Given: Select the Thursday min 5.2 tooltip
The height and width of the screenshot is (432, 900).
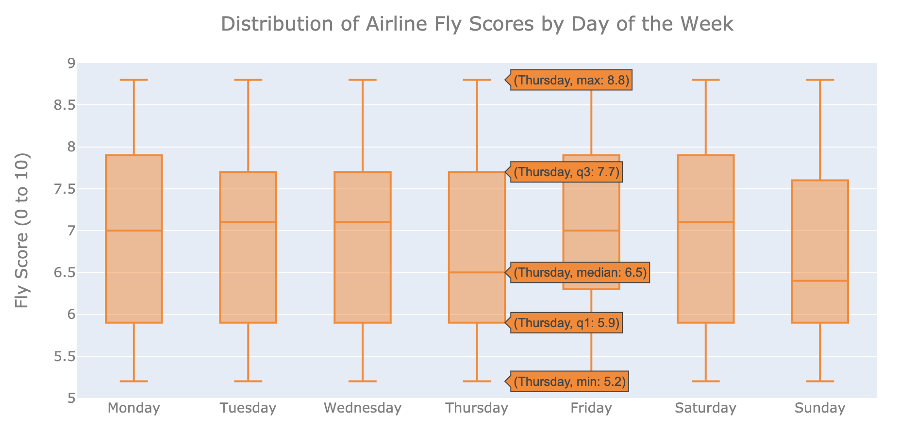Looking at the screenshot, I should [x=570, y=382].
